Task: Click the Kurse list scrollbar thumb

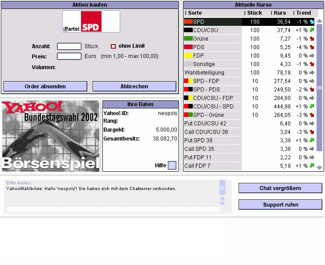Action: (x=319, y=87)
